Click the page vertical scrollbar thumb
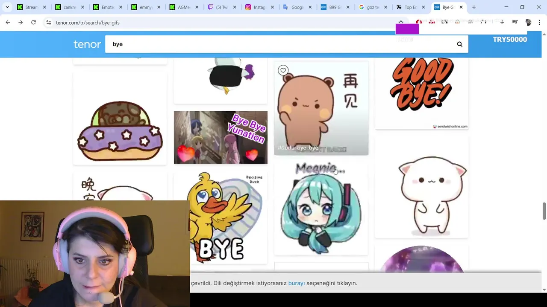Viewport: 547px width, 307px height. [x=544, y=211]
